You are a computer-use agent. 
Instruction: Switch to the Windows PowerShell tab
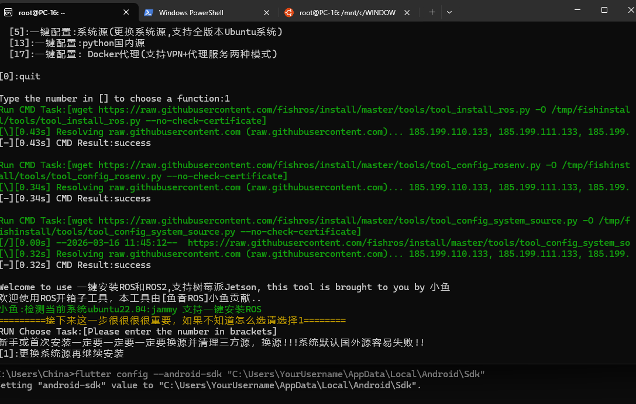click(x=208, y=12)
